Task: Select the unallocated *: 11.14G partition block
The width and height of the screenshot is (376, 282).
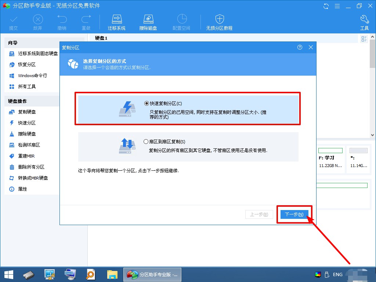Action: 358,159
